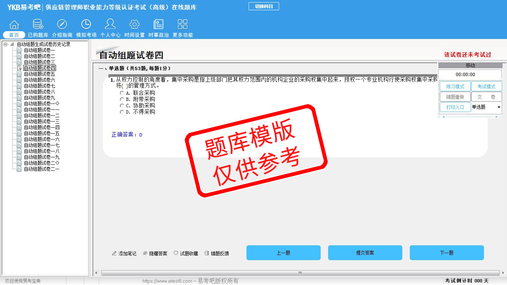Open the 单选题 question type dropdown
The width and height of the screenshot is (507, 285).
click(x=499, y=107)
